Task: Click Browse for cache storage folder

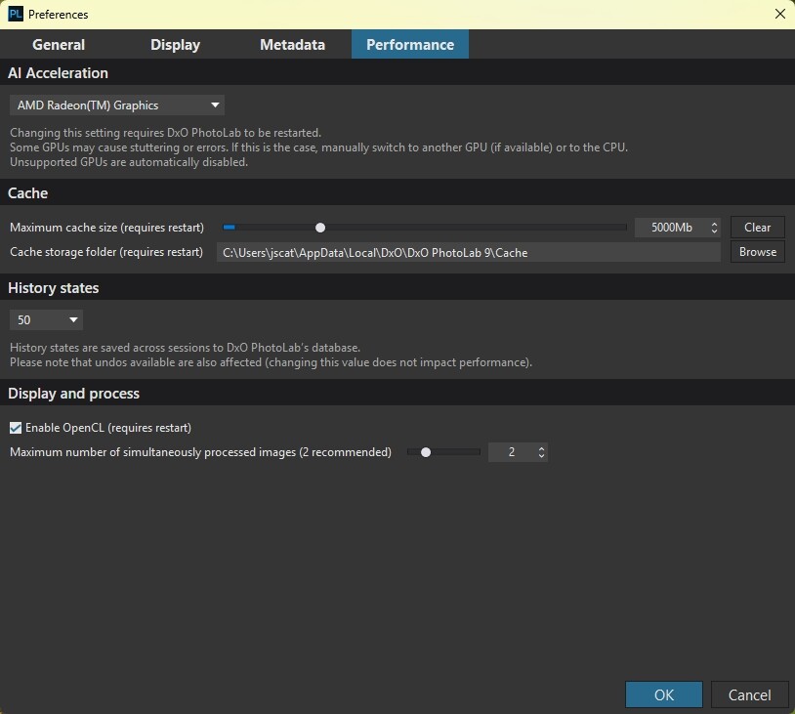Action: click(757, 252)
